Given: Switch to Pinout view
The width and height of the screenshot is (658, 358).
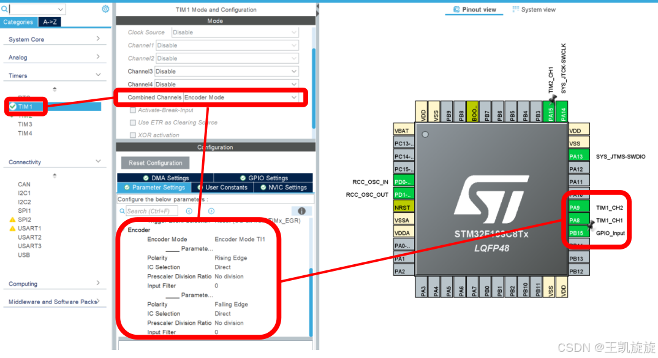Looking at the screenshot, I should [473, 10].
